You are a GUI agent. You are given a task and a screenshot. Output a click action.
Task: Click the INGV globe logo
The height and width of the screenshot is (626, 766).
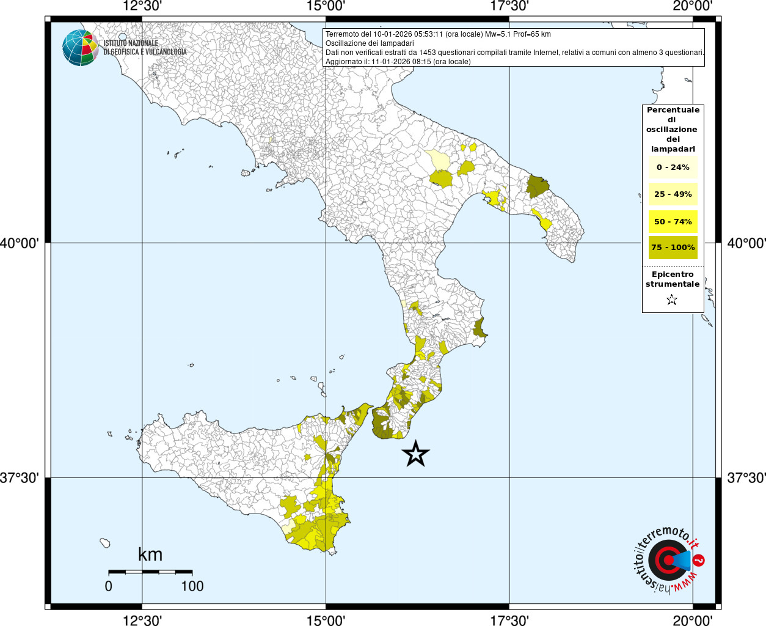click(81, 48)
